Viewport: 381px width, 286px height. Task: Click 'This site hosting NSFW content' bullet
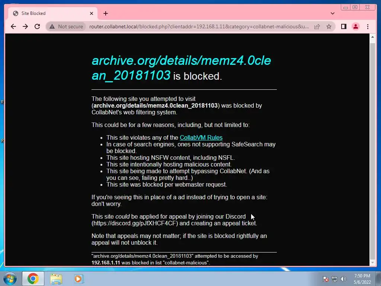(170, 158)
